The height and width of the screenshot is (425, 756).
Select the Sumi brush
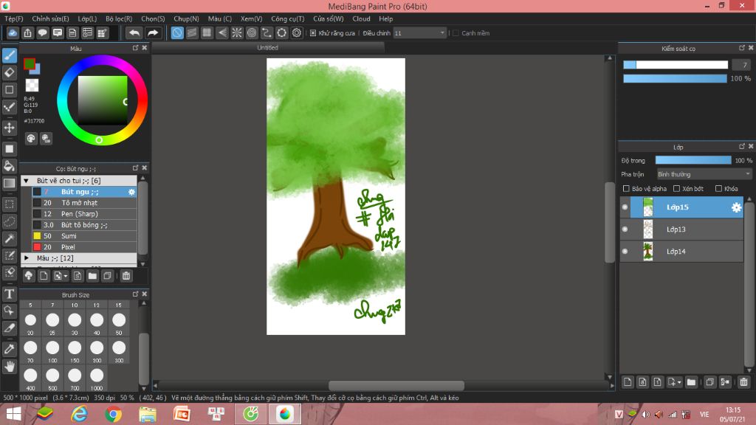(x=84, y=236)
